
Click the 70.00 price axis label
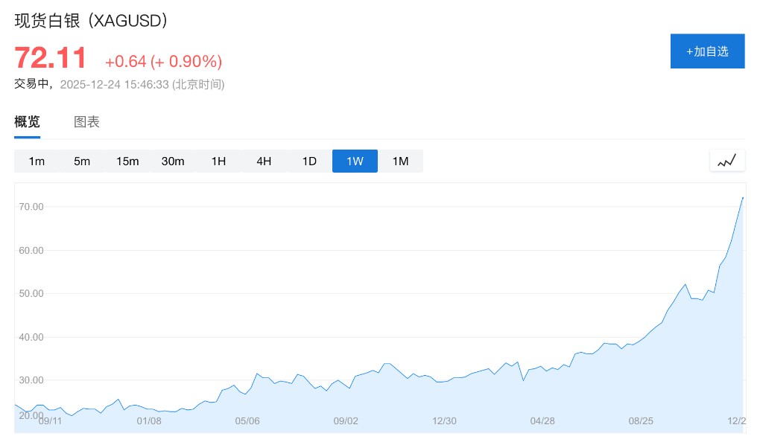31,207
